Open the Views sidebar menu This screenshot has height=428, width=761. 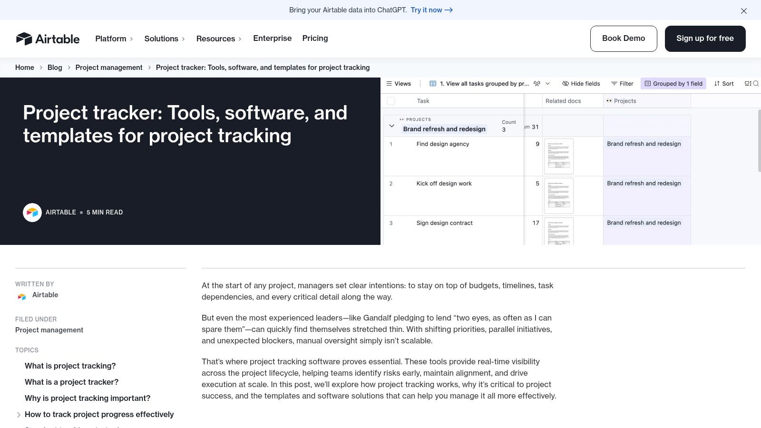click(399, 83)
